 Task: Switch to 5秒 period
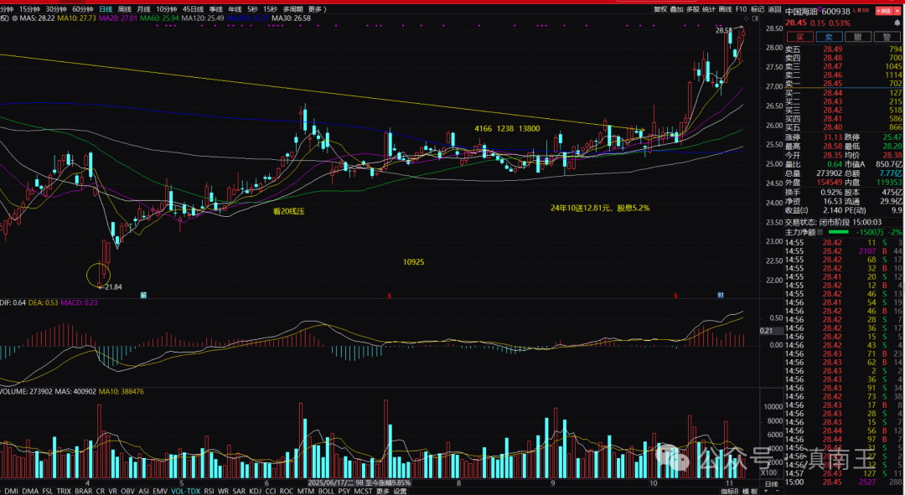coord(252,9)
